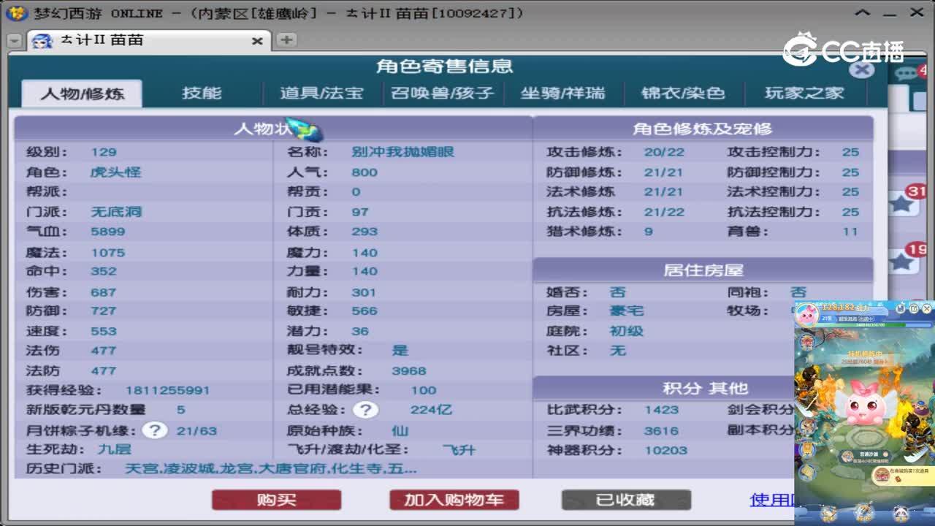This screenshot has height=526, width=935.
Task: Click the 已收藏 button
Action: [626, 500]
